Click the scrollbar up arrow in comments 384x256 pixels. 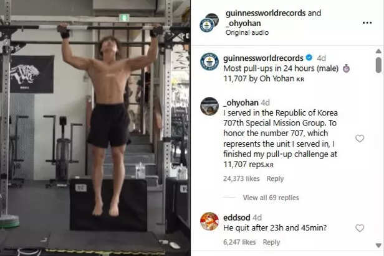[378, 51]
